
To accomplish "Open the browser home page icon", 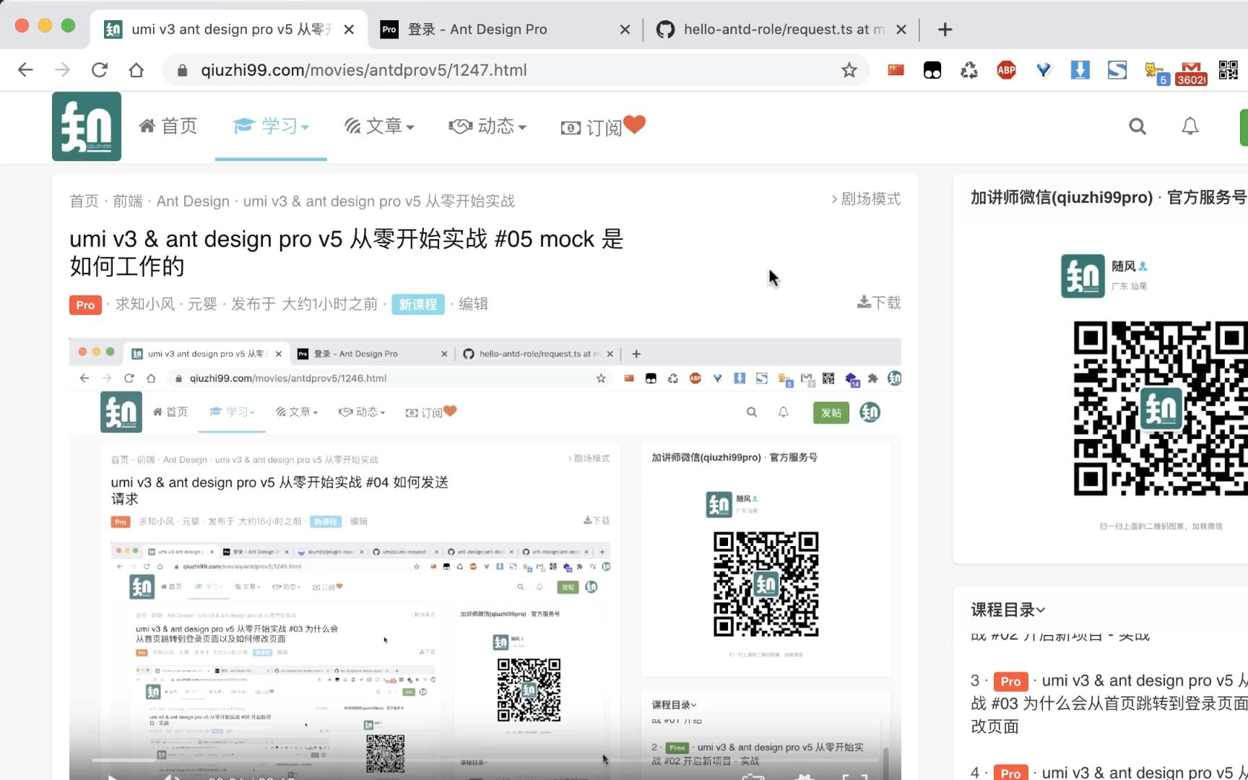I will (136, 70).
